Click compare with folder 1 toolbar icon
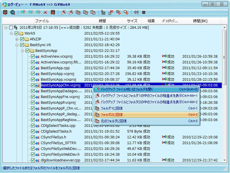 point(63,12)
